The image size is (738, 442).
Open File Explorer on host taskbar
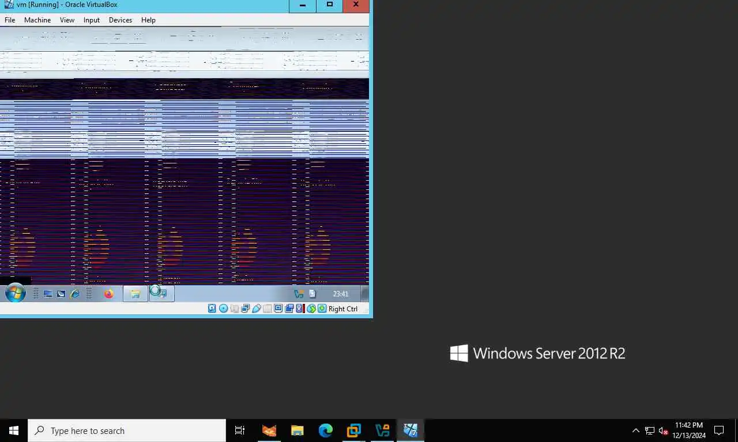click(297, 430)
